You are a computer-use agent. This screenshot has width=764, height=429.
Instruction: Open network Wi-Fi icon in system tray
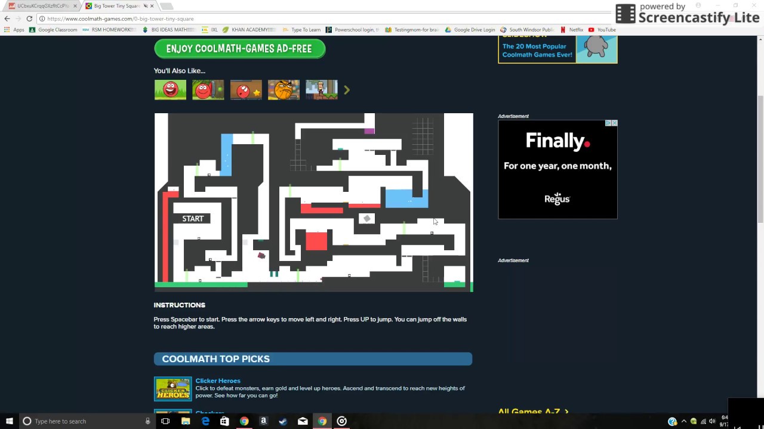click(x=703, y=421)
